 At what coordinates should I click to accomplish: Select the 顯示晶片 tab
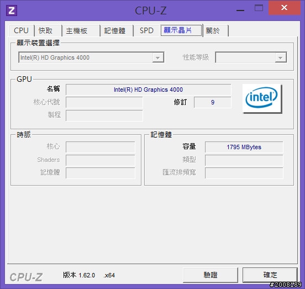(181, 30)
